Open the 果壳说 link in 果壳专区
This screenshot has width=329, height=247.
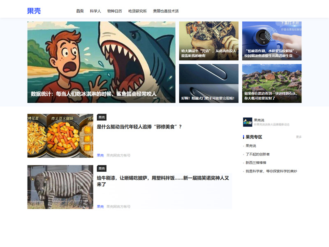tap(251, 145)
